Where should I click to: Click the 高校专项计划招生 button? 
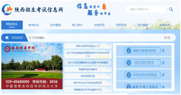click(x=142, y=86)
